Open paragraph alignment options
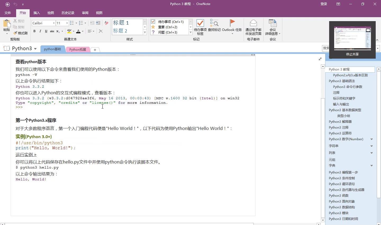The image size is (381, 225). [x=91, y=31]
